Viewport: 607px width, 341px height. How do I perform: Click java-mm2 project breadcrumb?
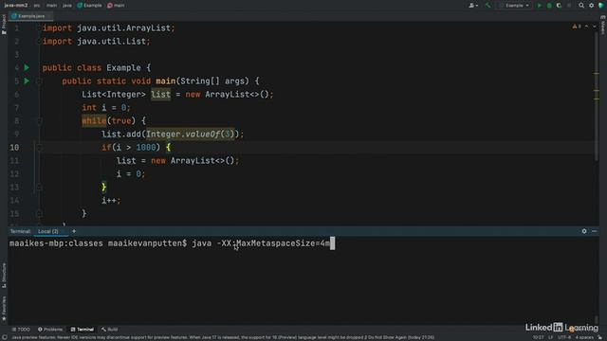point(16,6)
